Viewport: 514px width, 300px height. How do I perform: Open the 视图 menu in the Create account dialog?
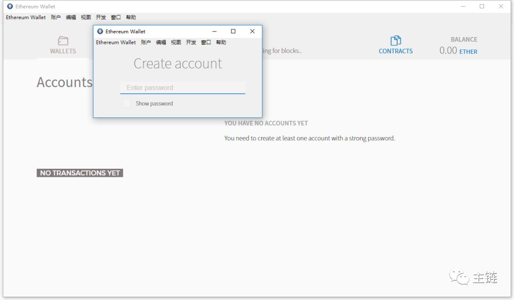176,42
